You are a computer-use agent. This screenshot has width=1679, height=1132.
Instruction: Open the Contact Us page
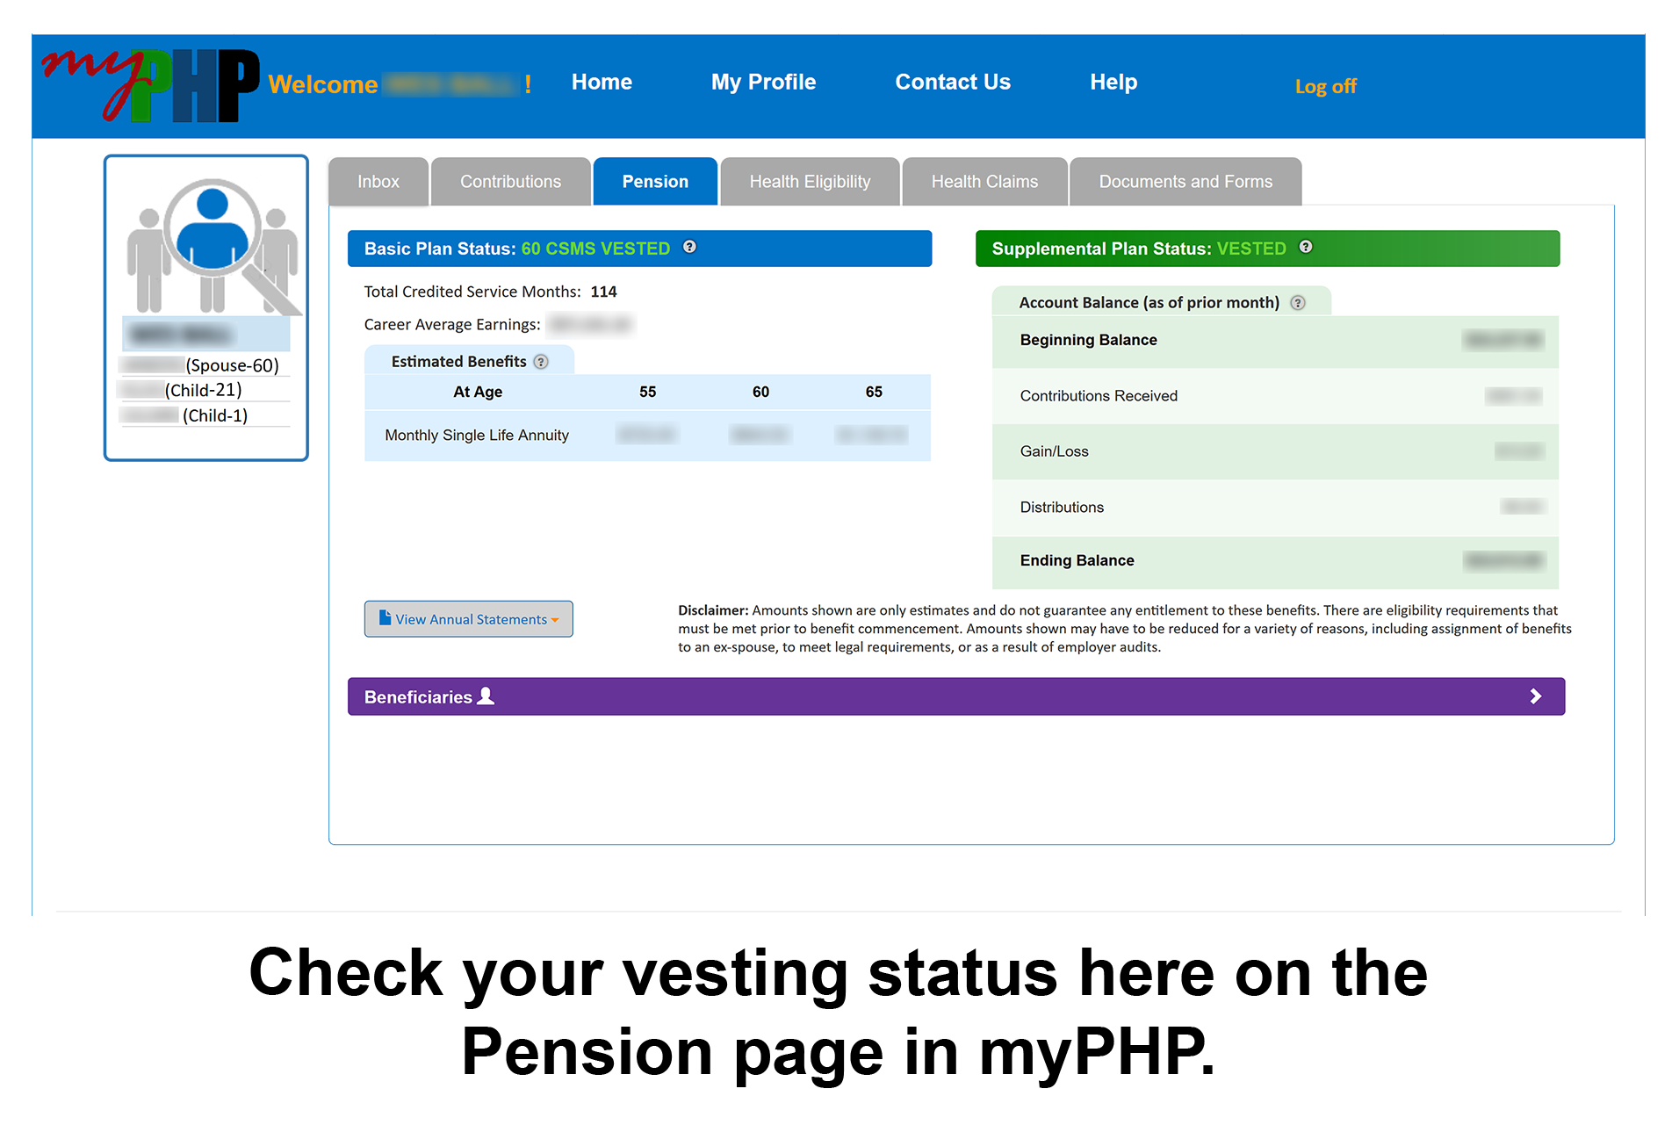tap(953, 83)
